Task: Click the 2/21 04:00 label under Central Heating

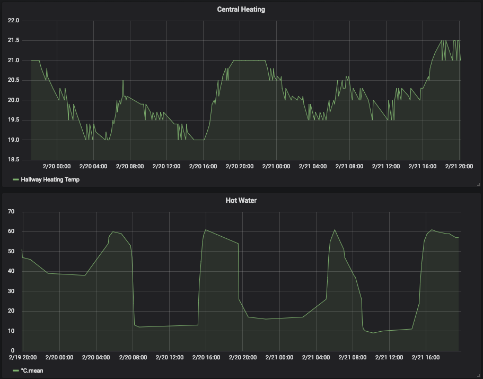Action: (x=313, y=166)
